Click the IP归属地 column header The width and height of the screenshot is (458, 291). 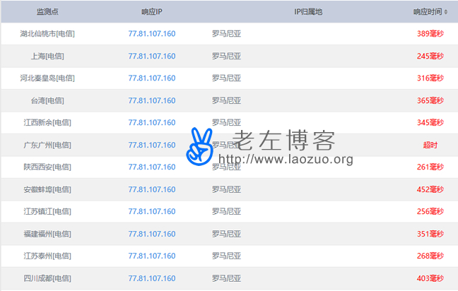(x=308, y=12)
